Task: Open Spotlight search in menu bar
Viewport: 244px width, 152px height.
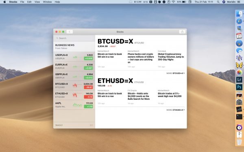Action: tap(218, 2)
